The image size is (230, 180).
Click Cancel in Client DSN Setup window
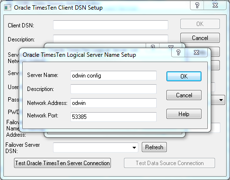(200, 38)
